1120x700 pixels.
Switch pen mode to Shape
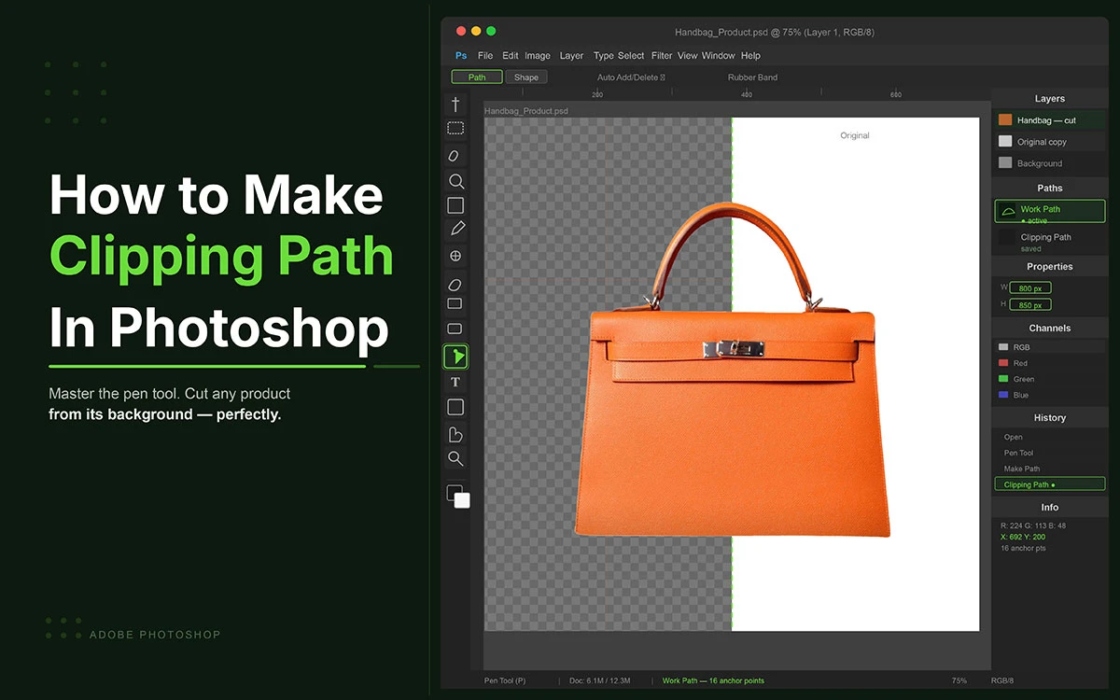(526, 77)
